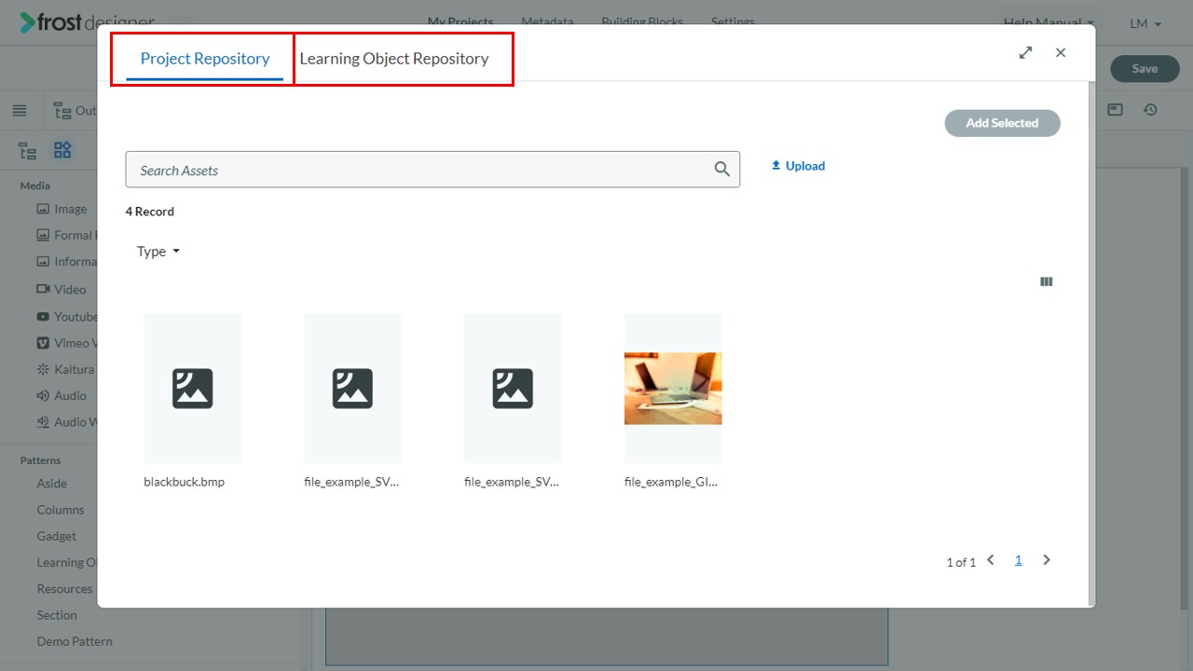Select the Gadget pattern

click(57, 536)
